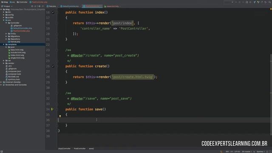Expand the public folder

(4, 17)
